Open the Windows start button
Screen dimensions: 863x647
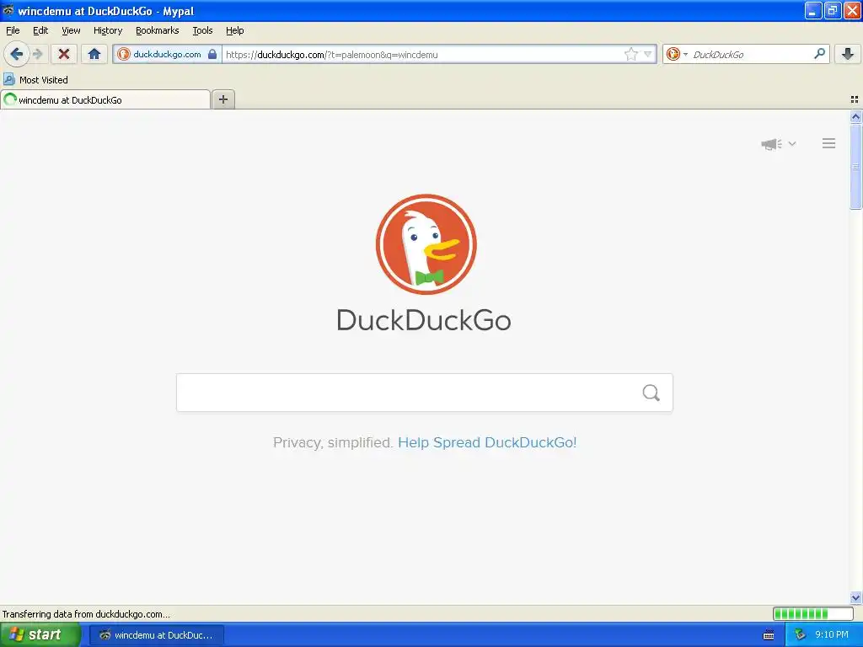(x=40, y=634)
